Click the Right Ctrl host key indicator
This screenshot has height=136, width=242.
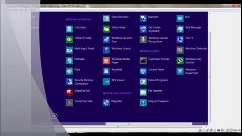tap(237, 130)
